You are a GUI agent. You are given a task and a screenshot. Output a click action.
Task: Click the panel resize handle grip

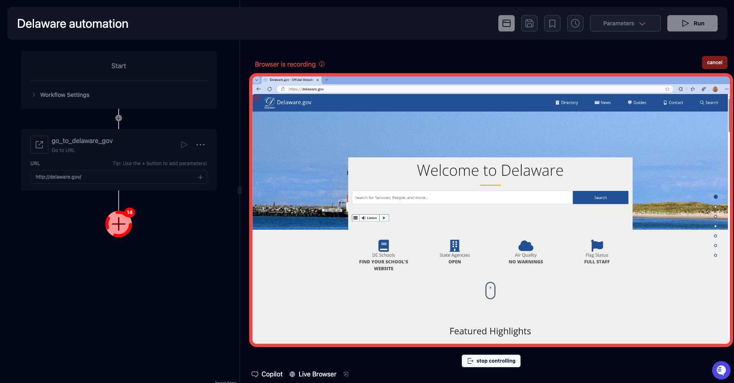pos(240,190)
